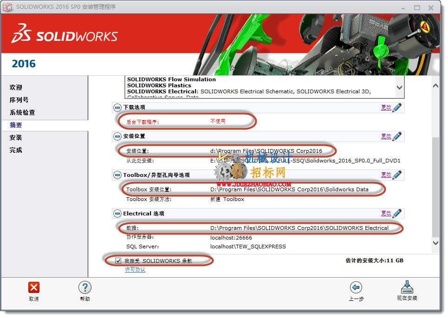This screenshot has height=318, width=448.
Task: Select 安装 step in sidebar
Action: pos(16,138)
